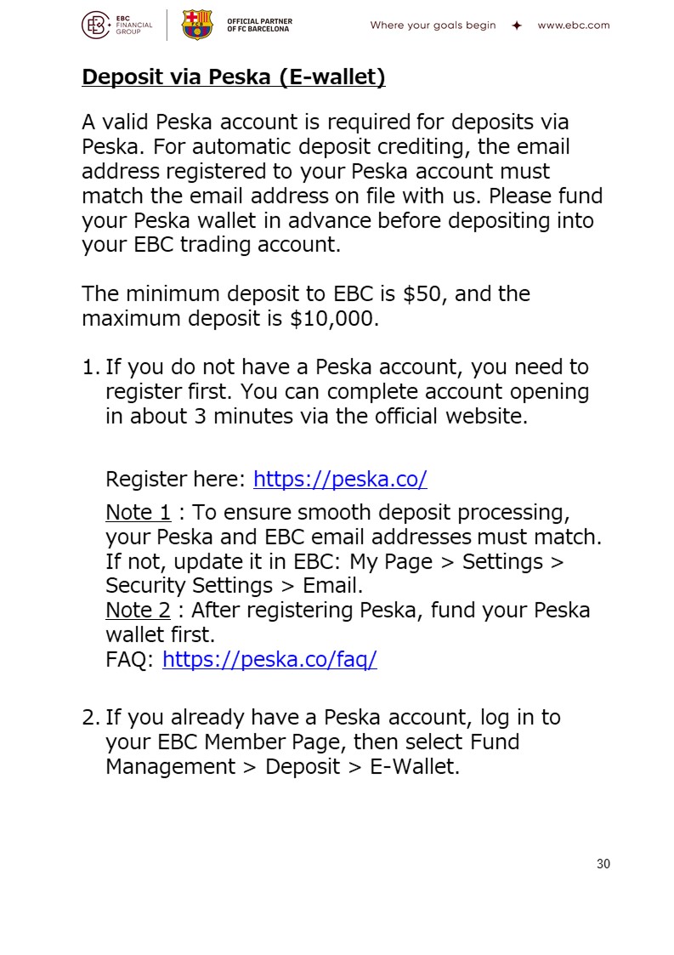The image size is (674, 955).
Task: Click the FAQ label text
Action: (130, 660)
